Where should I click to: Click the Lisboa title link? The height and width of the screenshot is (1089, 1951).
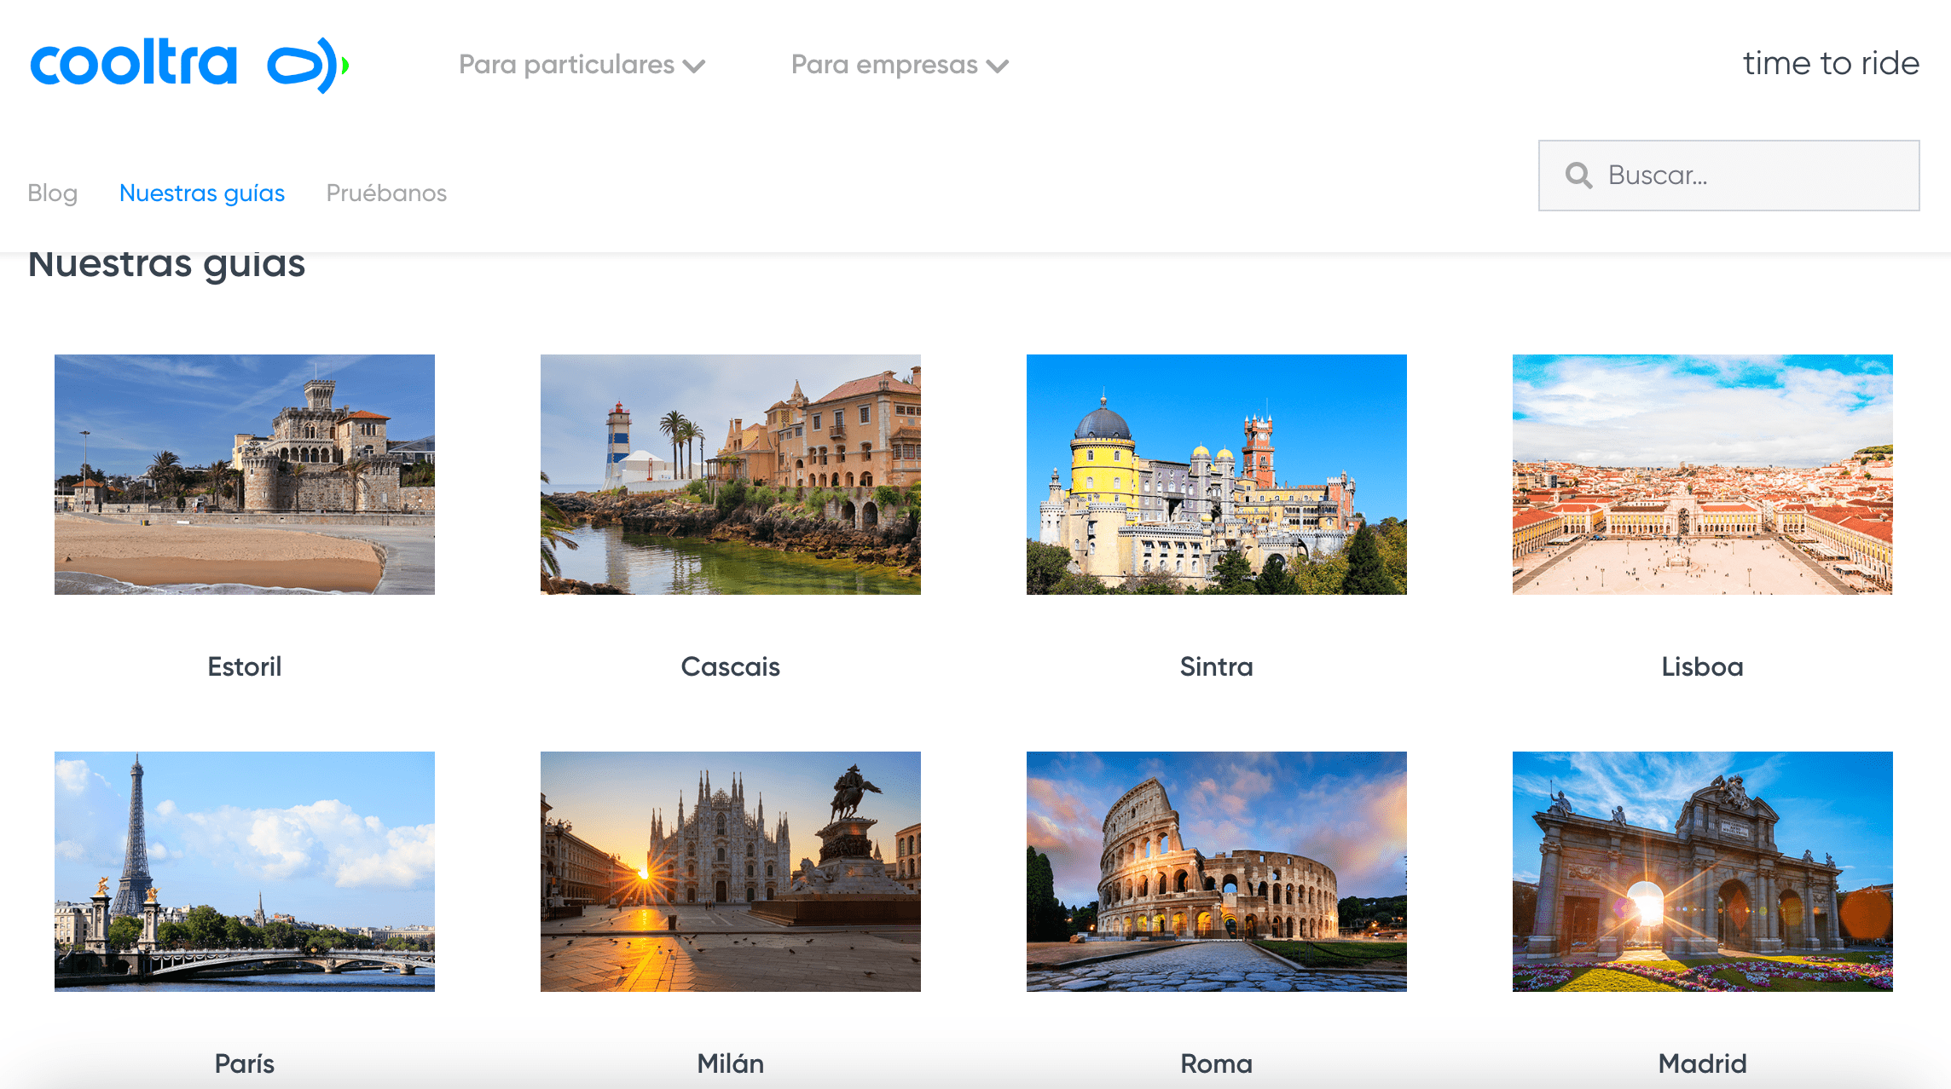click(x=1703, y=666)
